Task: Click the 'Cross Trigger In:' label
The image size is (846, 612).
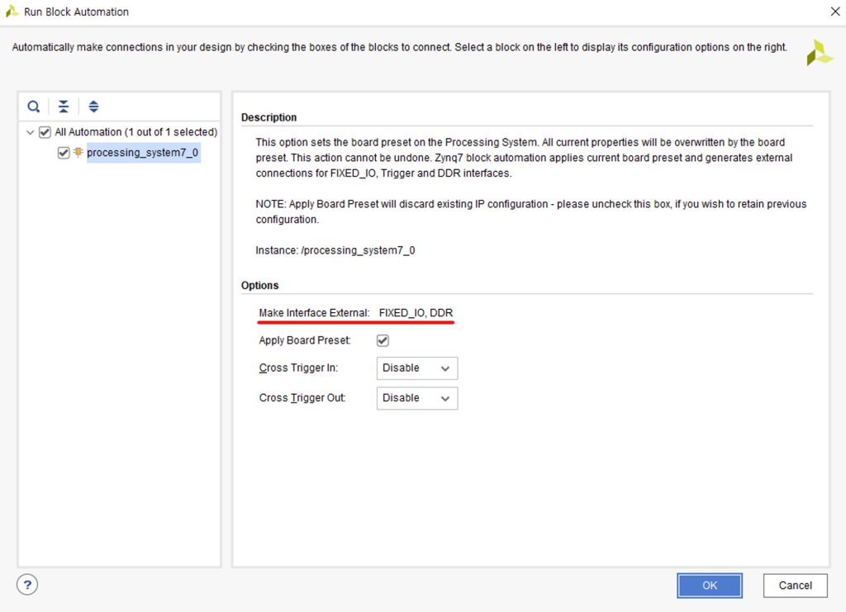Action: tap(298, 368)
